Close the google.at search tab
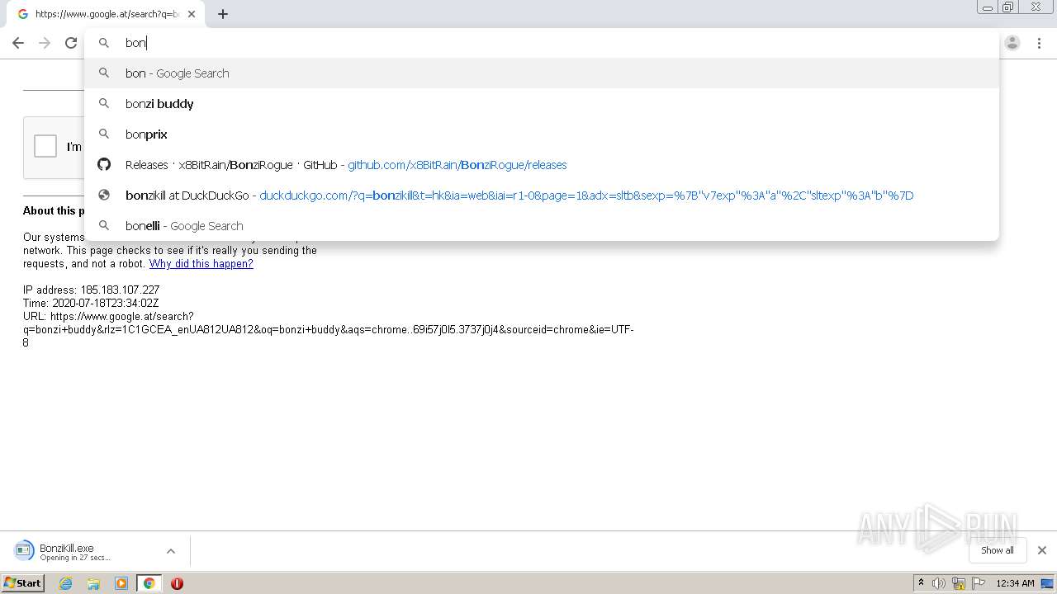Viewport: 1057px width, 594px height. click(x=192, y=14)
